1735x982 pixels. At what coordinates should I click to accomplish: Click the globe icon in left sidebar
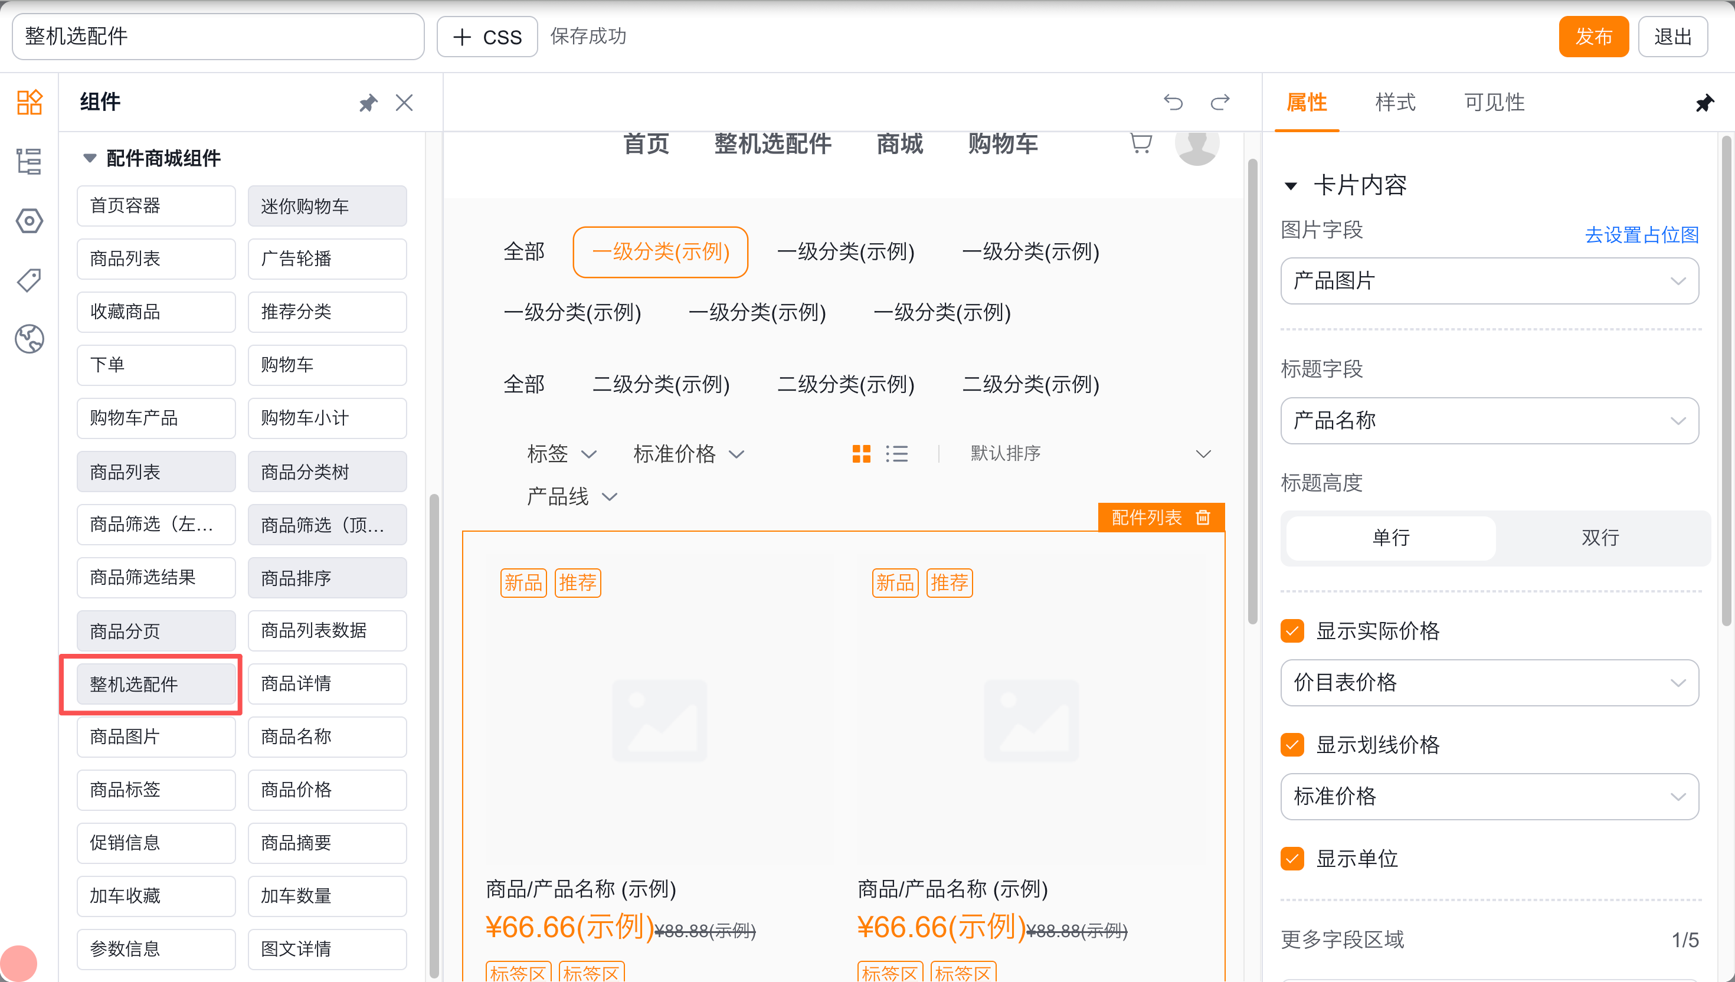coord(29,339)
